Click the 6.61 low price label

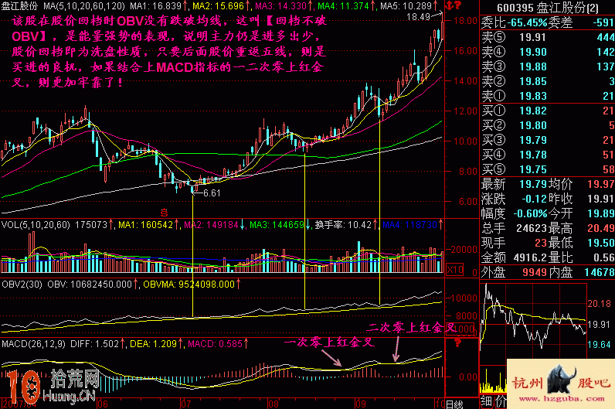212,193
